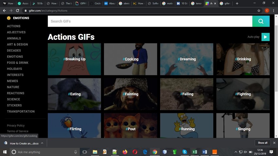Open the #Breaking Up GIF thumbnail
278x156 pixels.
[74, 59]
